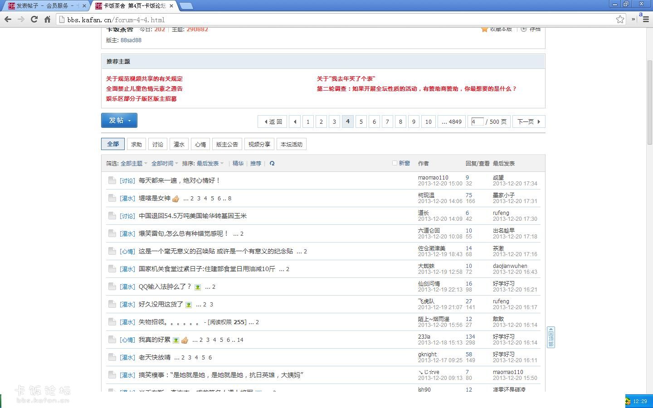Image resolution: width=653 pixels, height=408 pixels.
Task: Open 关于"我去年买了个表" link
Action: [346, 78]
